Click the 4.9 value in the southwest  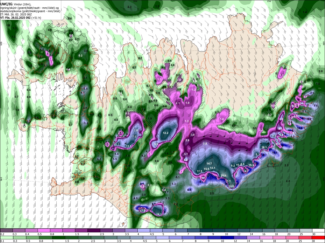click(136, 198)
